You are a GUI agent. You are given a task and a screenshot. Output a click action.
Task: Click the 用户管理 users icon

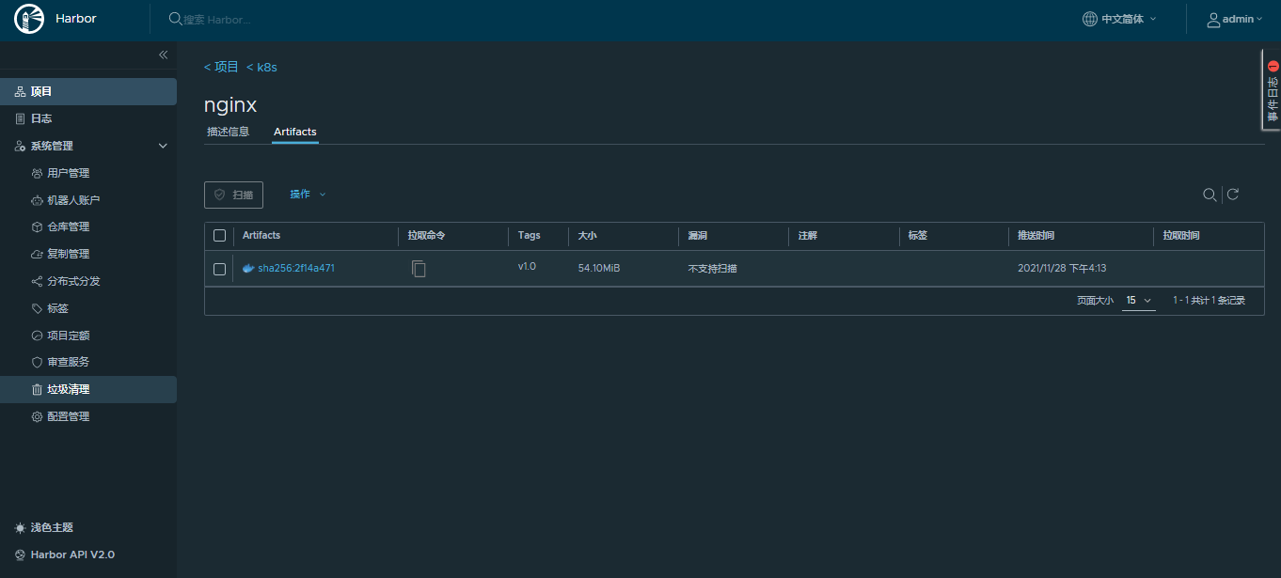[x=37, y=173]
